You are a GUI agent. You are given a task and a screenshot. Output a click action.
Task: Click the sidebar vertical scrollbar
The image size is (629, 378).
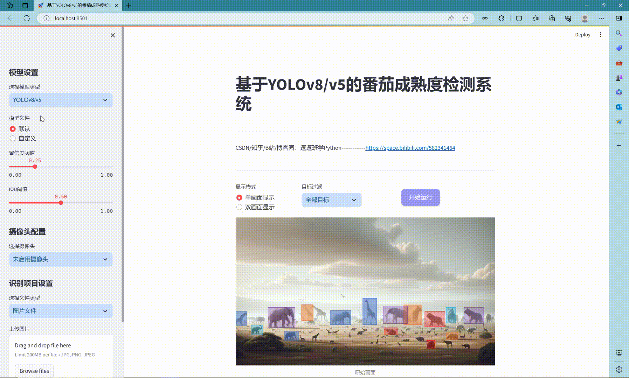(123, 174)
